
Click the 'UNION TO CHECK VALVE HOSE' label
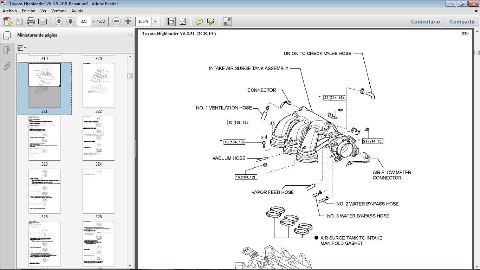click(318, 53)
